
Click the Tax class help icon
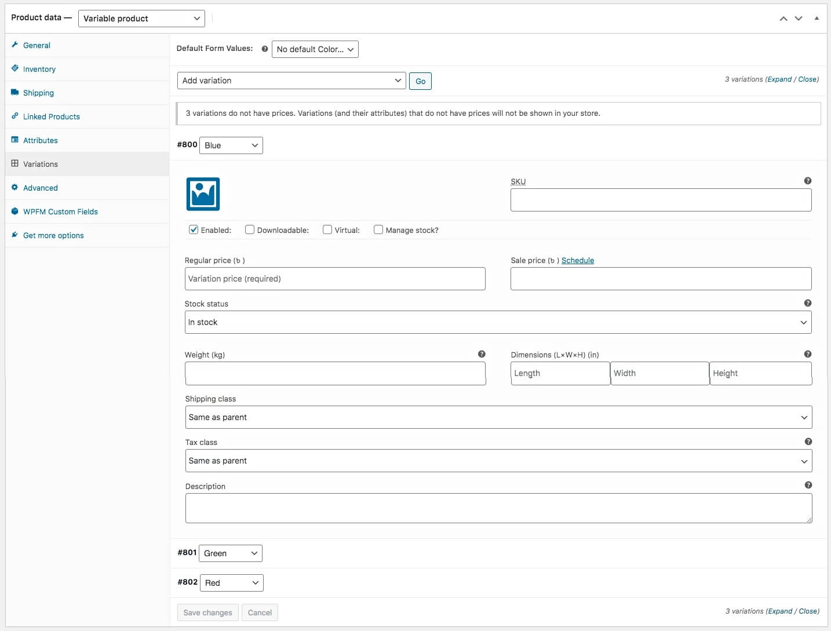(808, 442)
